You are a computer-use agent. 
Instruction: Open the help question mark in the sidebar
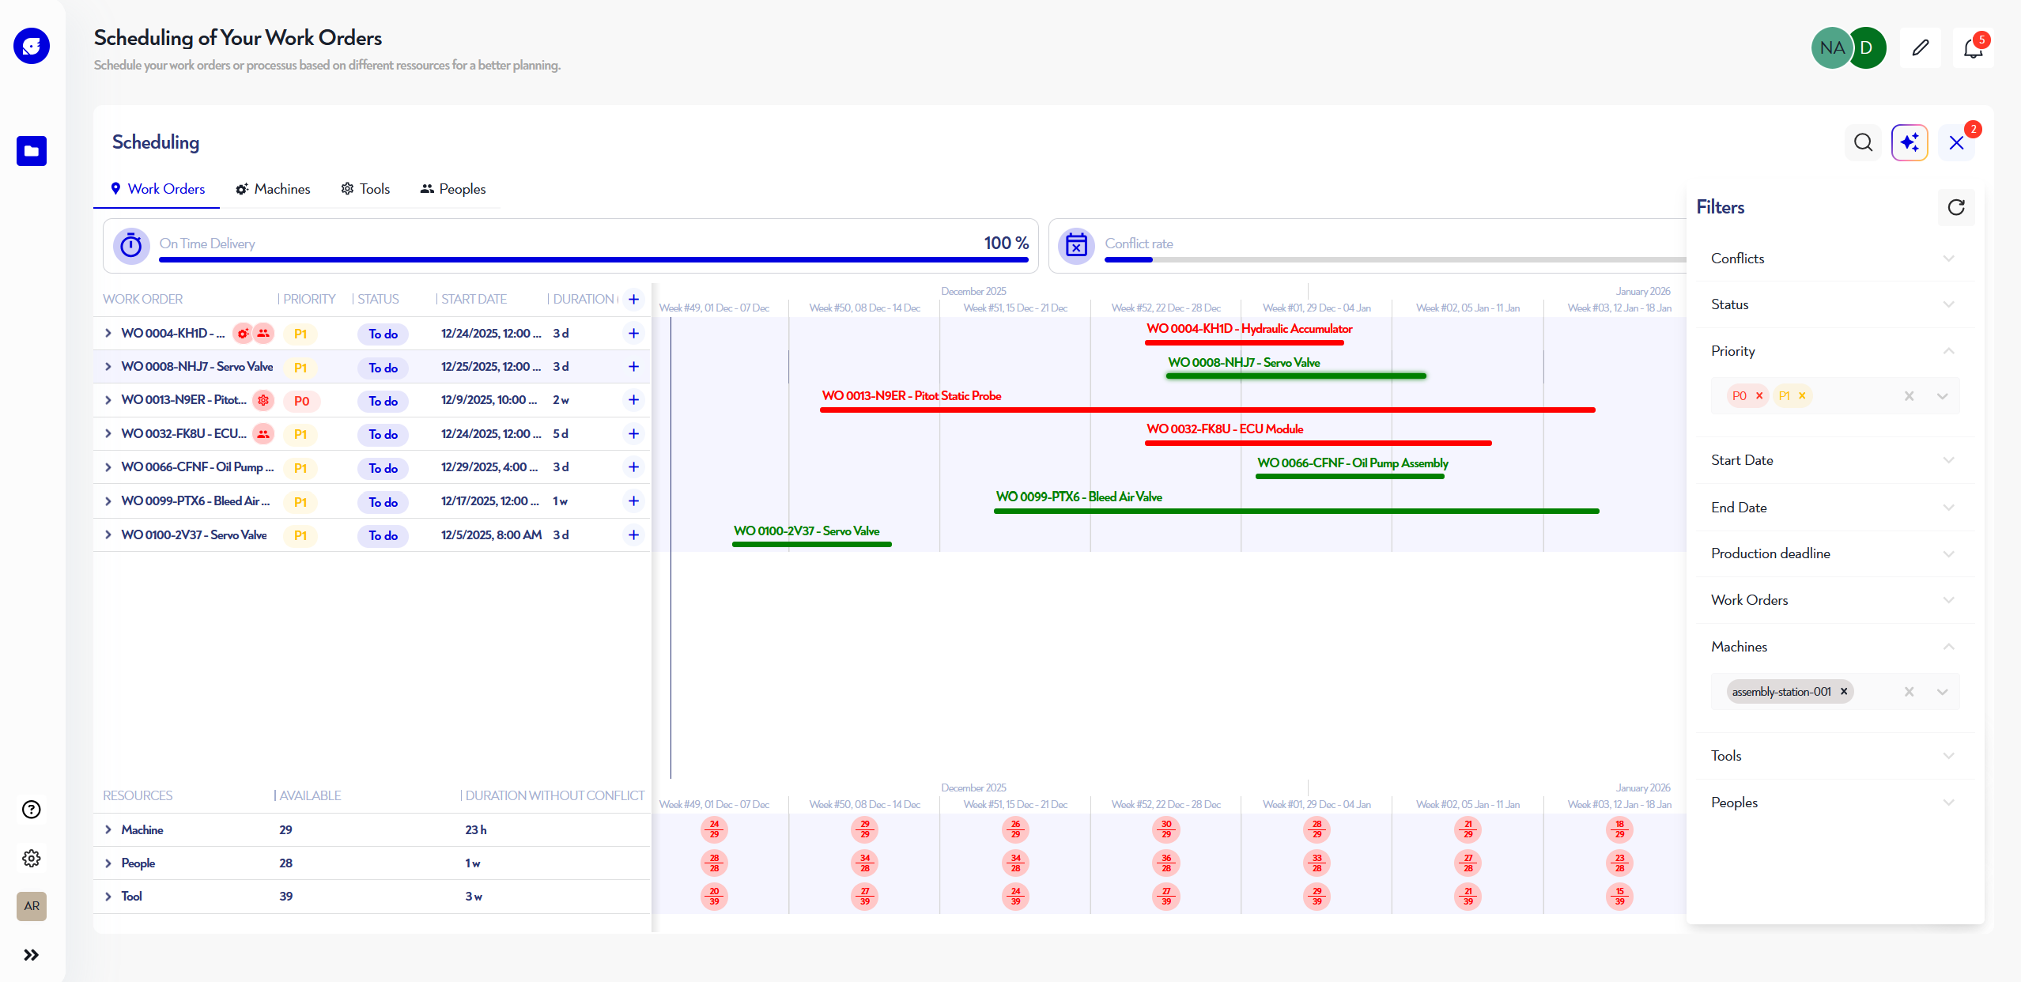tap(31, 809)
